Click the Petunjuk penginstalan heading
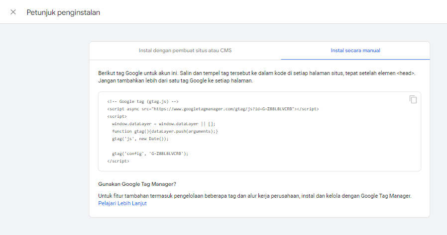 click(x=63, y=12)
